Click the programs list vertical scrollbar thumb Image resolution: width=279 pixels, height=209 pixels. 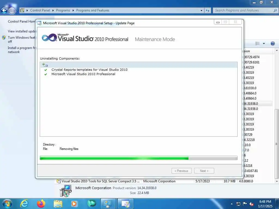pos(277,144)
